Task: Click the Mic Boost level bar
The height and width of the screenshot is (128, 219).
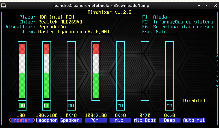Action: (145, 71)
